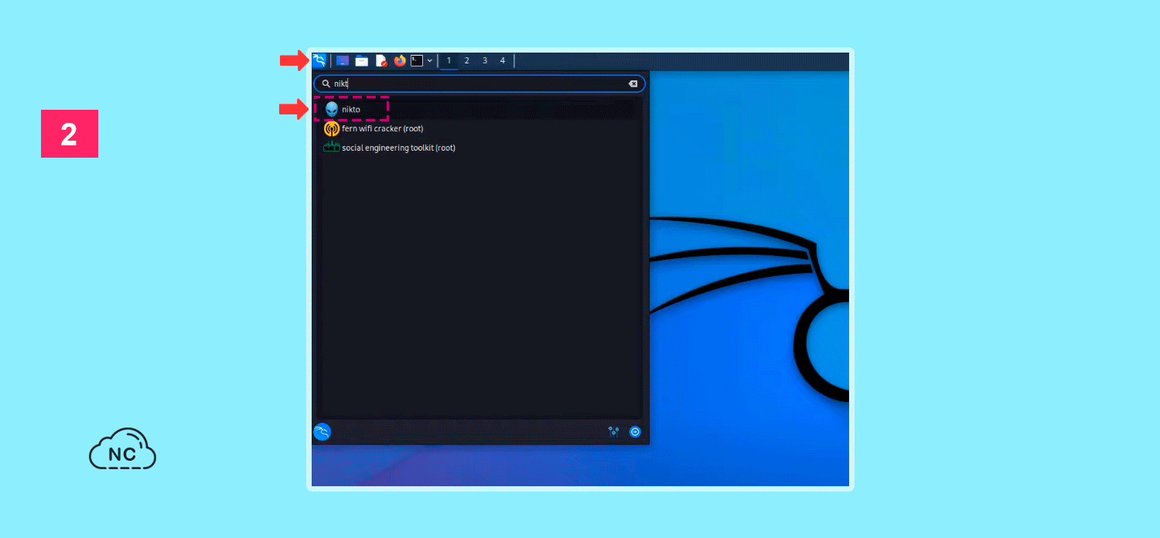Click the log out button in menu footer
Image resolution: width=1160 pixels, height=538 pixels.
636,432
